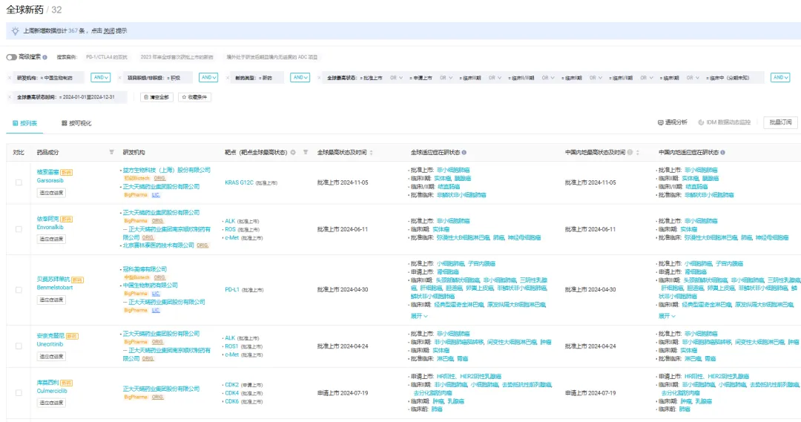Viewport: 801px width, 422px height.
Task: Click the info icon beside 全球适应症在研状态 header
Action: point(464,152)
